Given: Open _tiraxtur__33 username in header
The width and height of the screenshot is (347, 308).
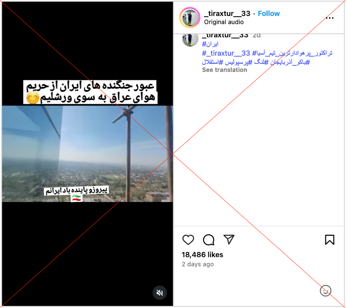Looking at the screenshot, I should click(x=227, y=14).
